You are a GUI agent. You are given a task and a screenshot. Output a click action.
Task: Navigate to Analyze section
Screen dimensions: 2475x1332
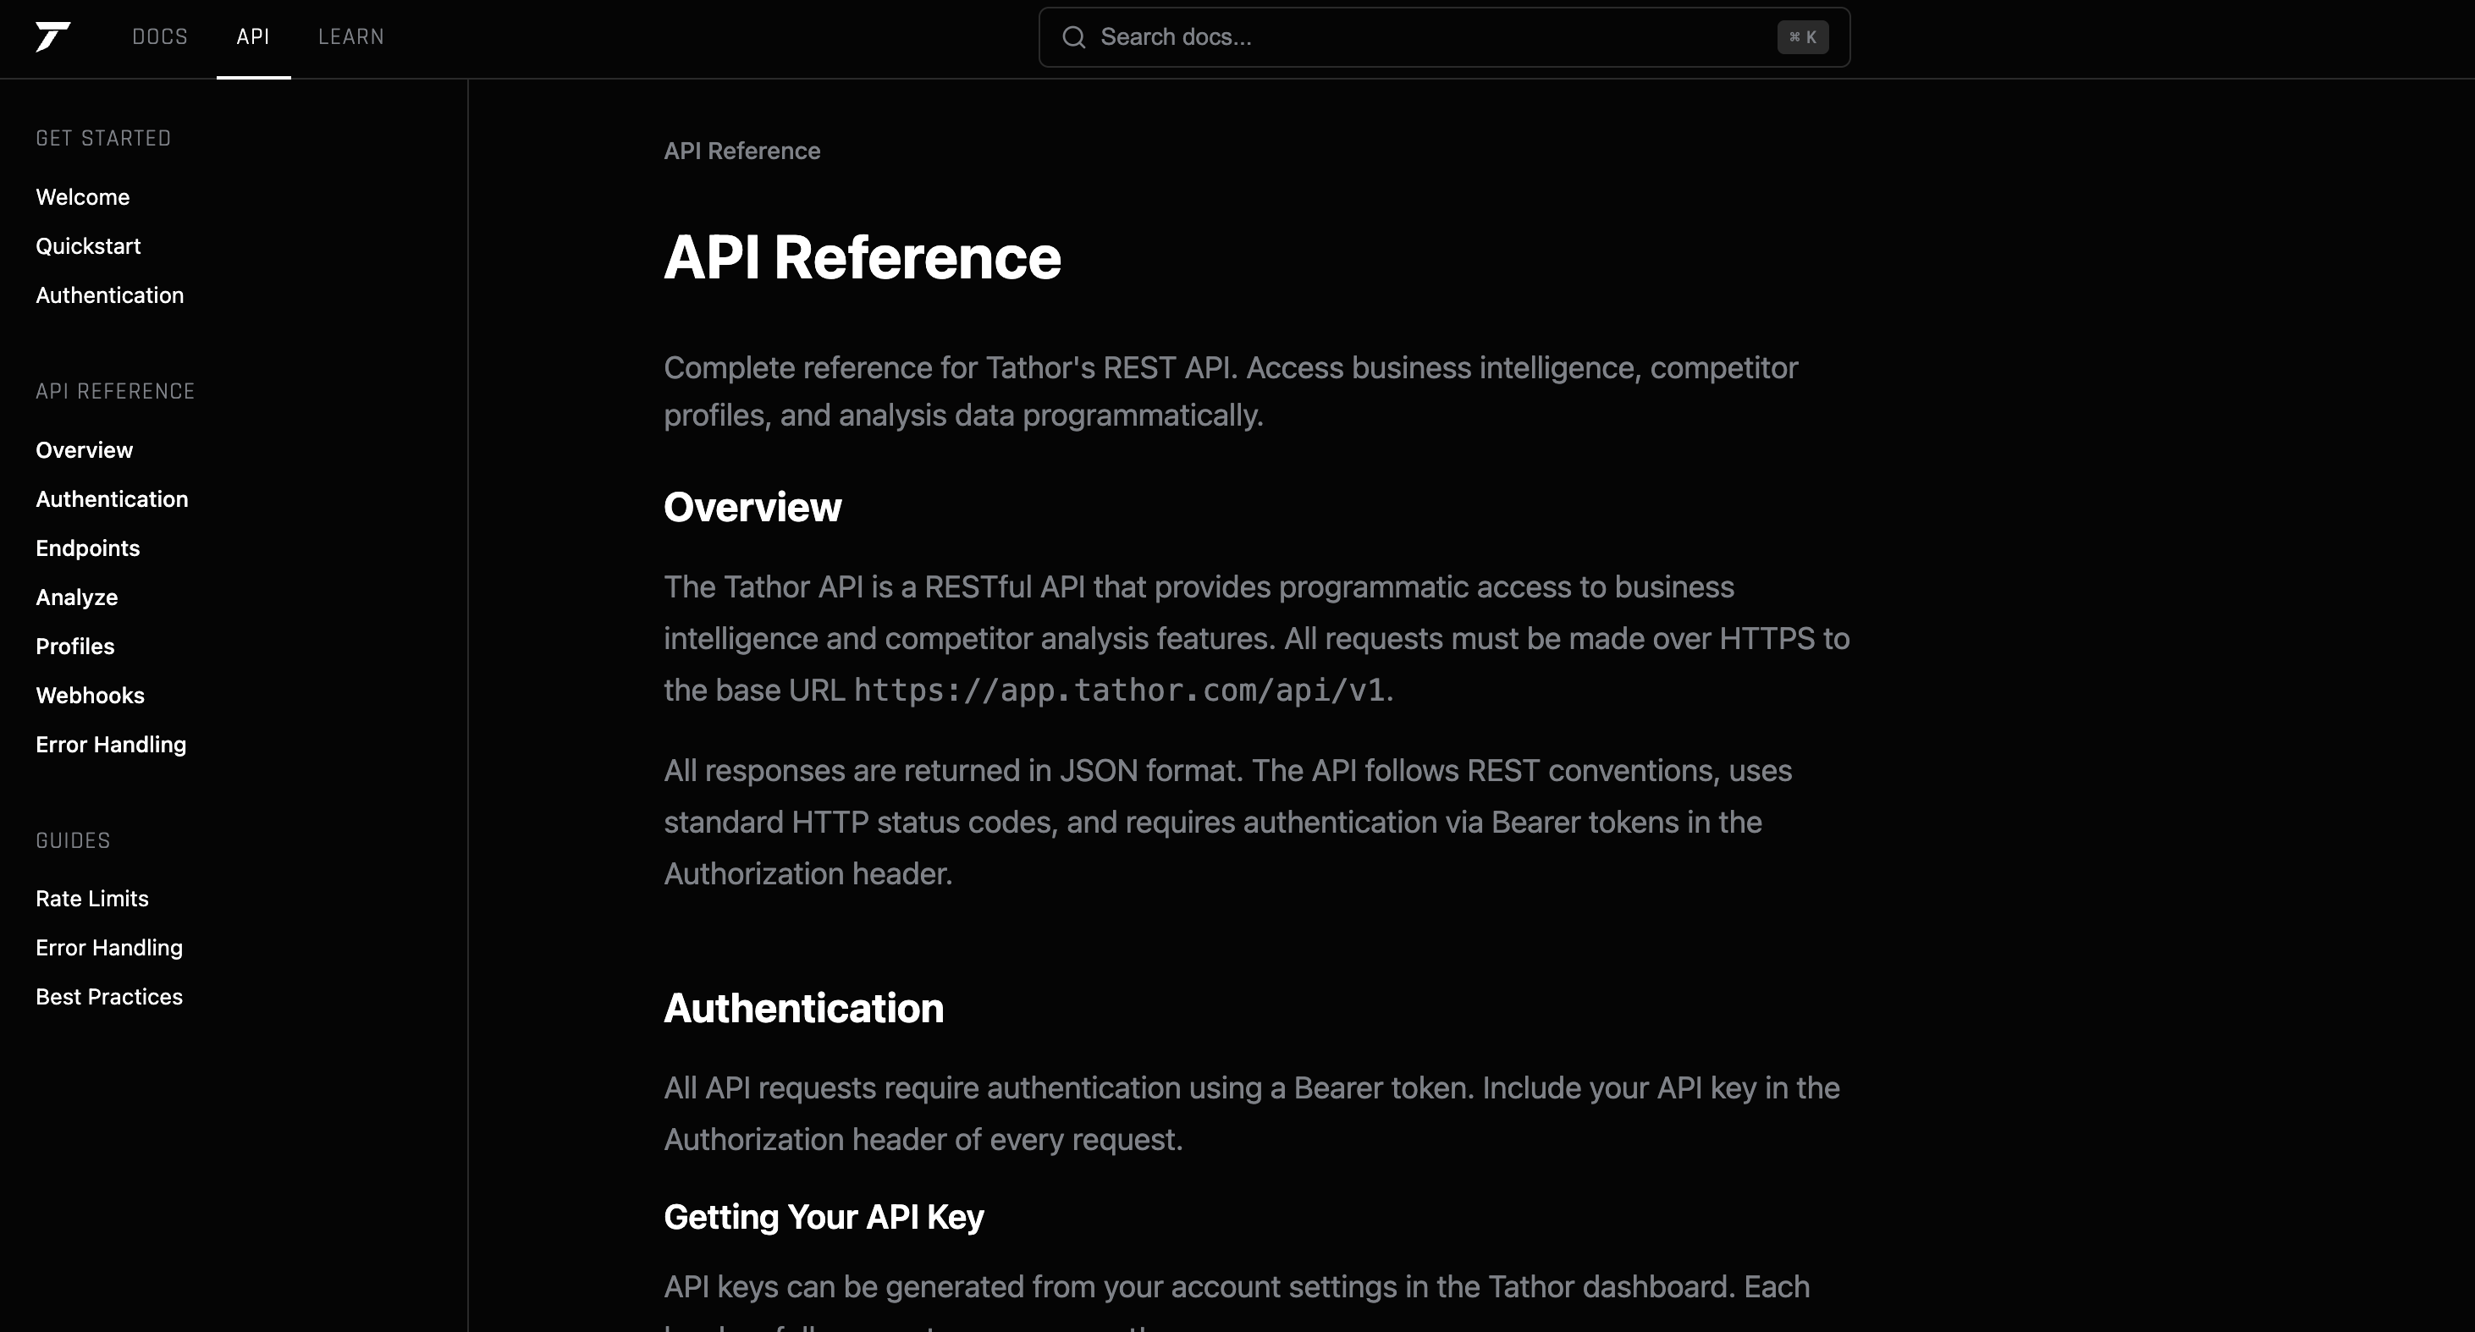[77, 597]
